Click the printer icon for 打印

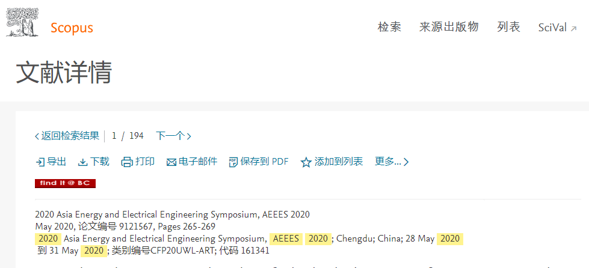click(x=127, y=162)
